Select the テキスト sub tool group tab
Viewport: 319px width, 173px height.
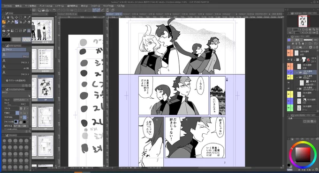(14, 50)
